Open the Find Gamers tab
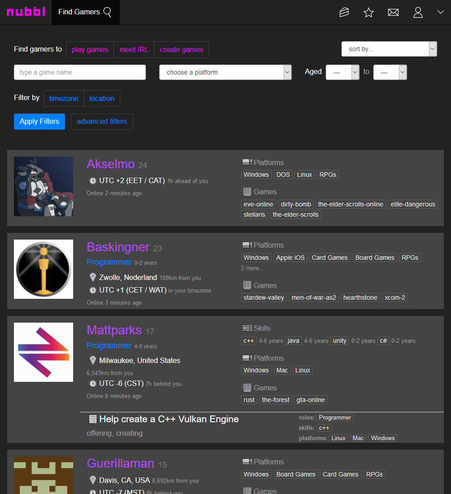Viewport: 451px width, 494px height. tap(85, 12)
